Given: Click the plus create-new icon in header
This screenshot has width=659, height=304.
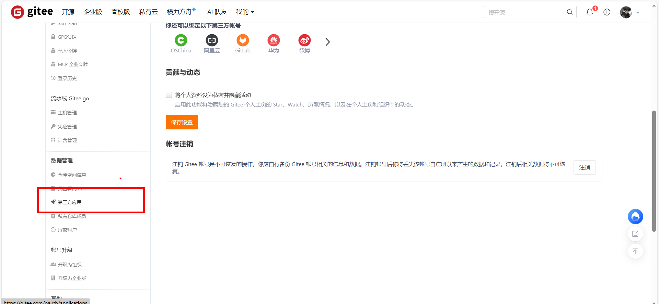Looking at the screenshot, I should click(607, 12).
